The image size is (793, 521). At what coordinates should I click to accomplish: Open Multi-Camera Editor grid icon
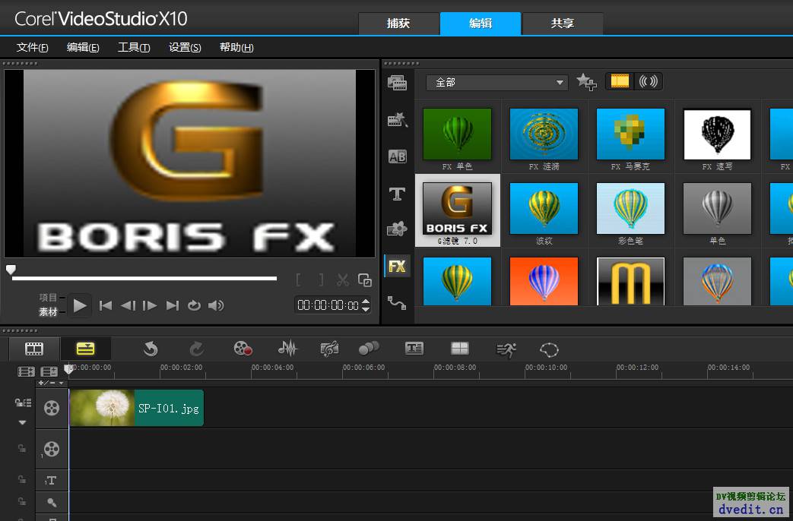pyautogui.click(x=460, y=348)
